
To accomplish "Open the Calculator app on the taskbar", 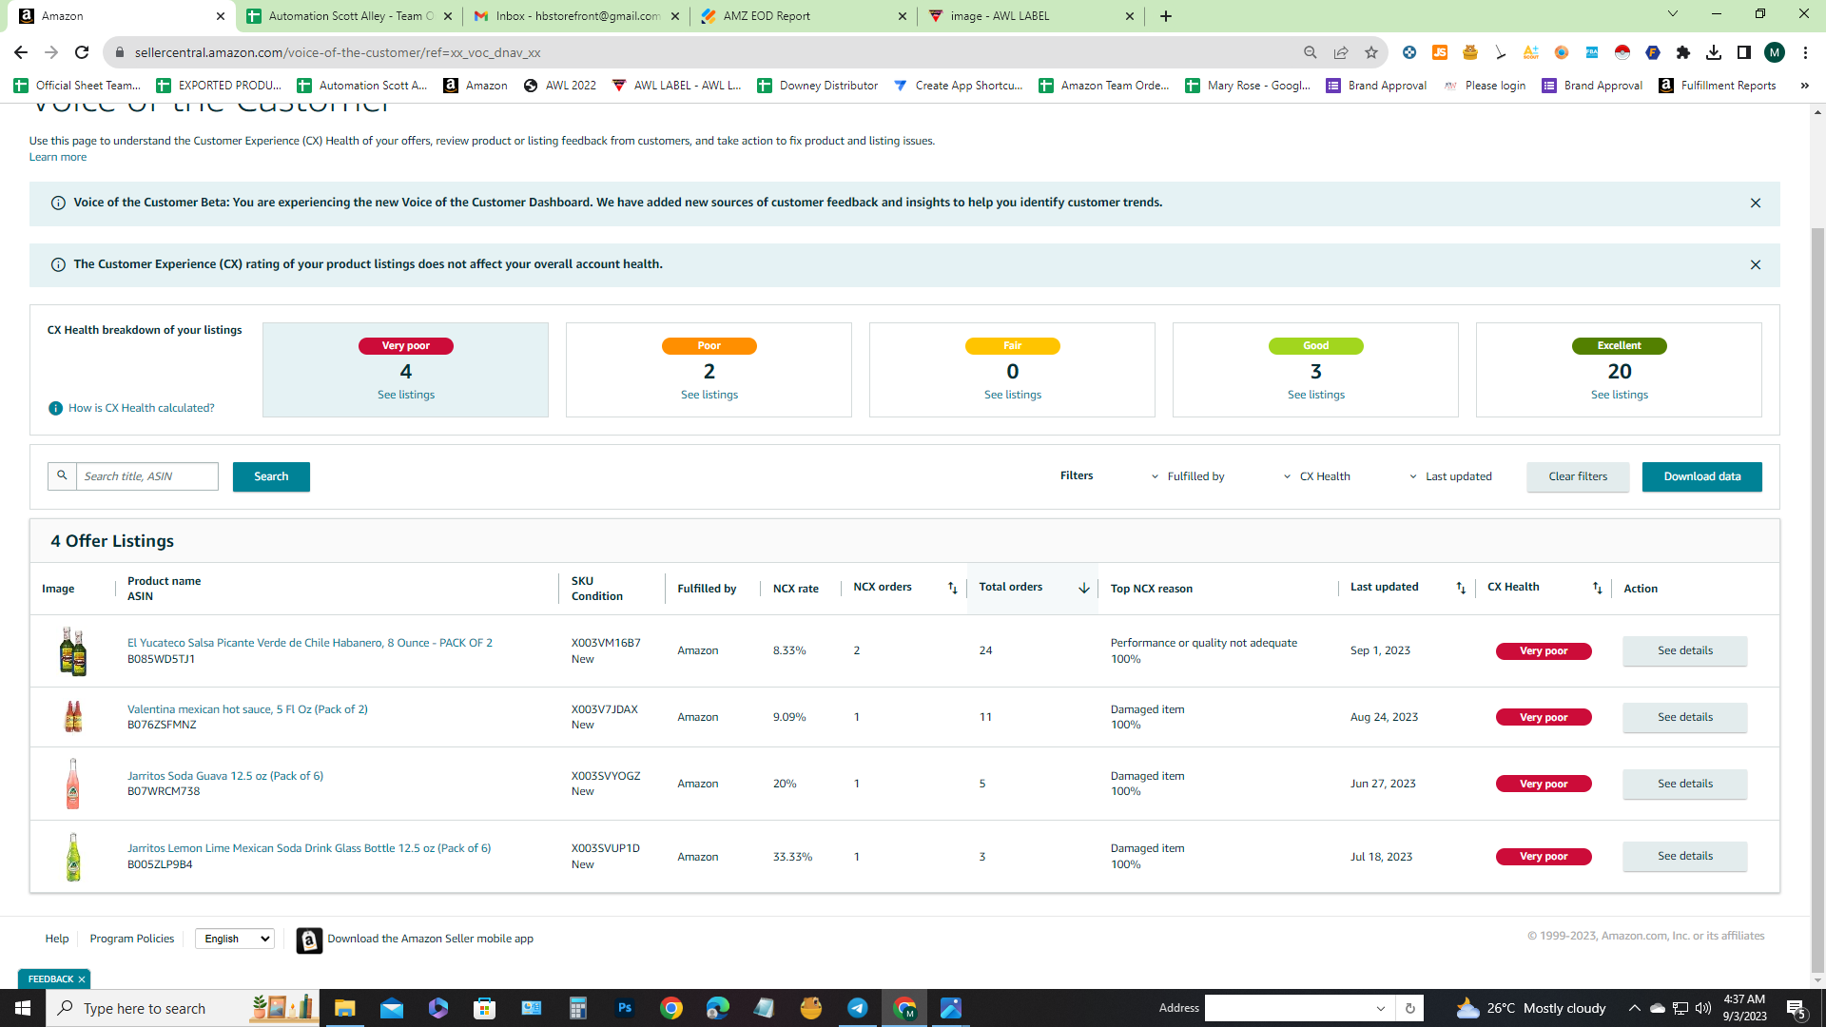I will (x=577, y=1008).
